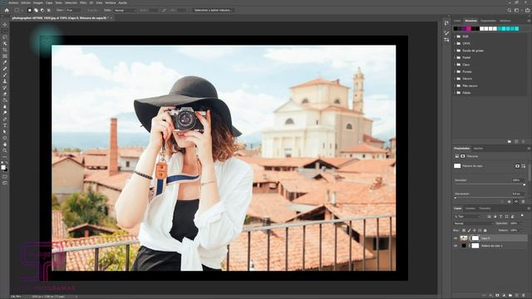The width and height of the screenshot is (532, 299).
Task: Select the Type tool
Action: [5, 125]
